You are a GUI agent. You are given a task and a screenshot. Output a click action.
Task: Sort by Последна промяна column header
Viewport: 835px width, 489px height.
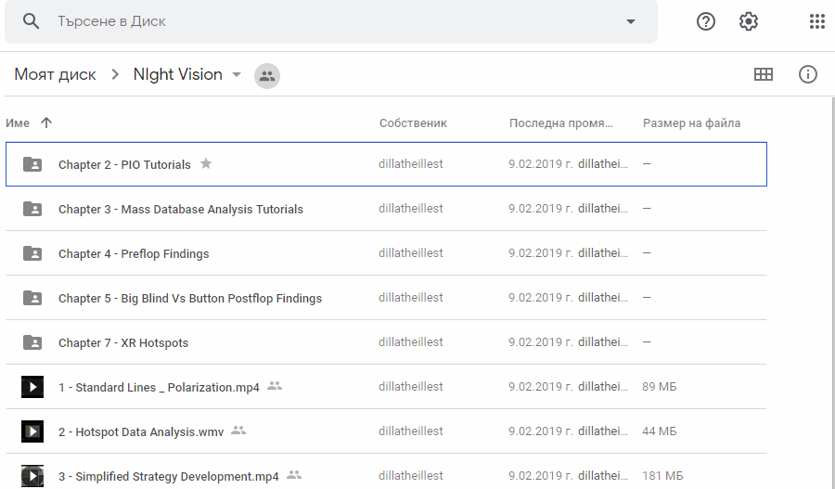coord(560,123)
